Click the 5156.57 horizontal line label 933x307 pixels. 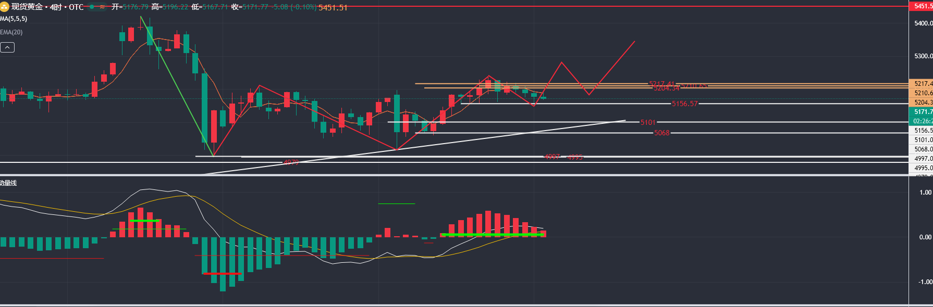coord(684,104)
